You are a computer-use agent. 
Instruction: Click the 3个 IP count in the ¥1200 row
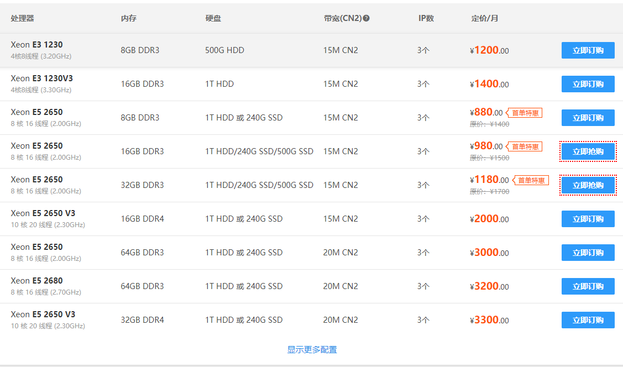tap(423, 50)
